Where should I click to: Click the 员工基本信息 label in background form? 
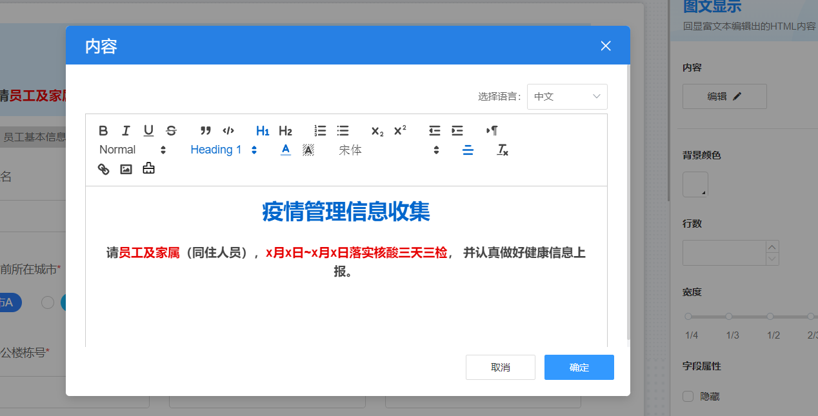tap(34, 137)
